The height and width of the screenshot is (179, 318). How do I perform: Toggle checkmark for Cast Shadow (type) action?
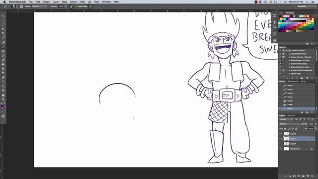[x=280, y=64]
